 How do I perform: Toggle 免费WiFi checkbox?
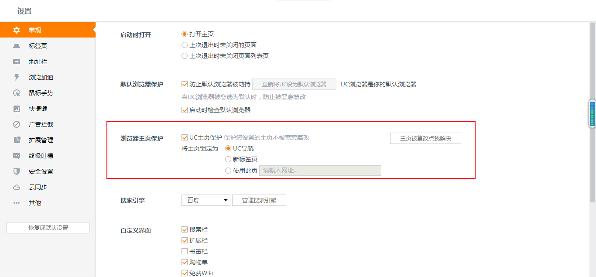coord(185,273)
